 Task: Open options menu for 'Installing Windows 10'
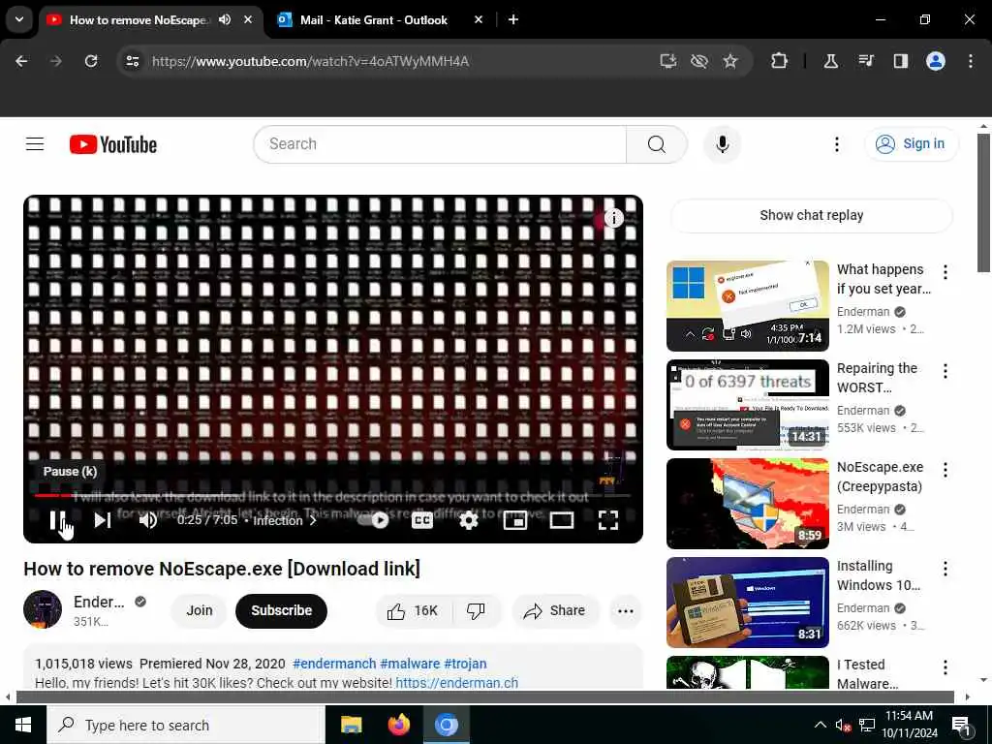pyautogui.click(x=945, y=568)
